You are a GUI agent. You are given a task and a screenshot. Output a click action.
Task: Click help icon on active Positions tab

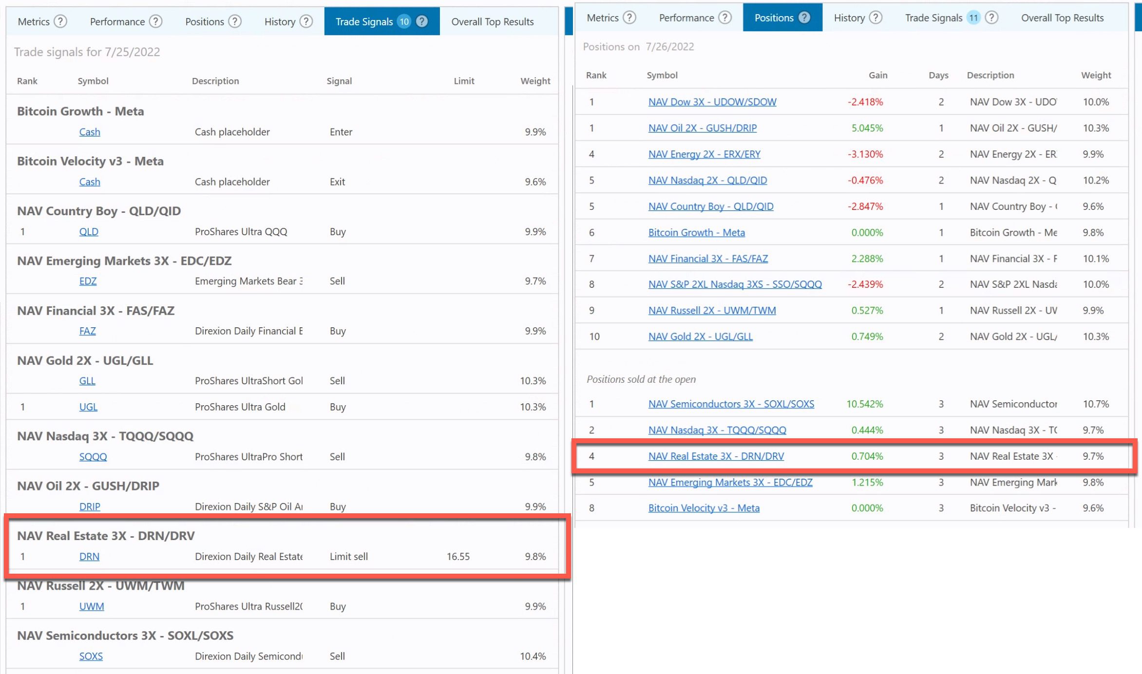[x=804, y=18]
